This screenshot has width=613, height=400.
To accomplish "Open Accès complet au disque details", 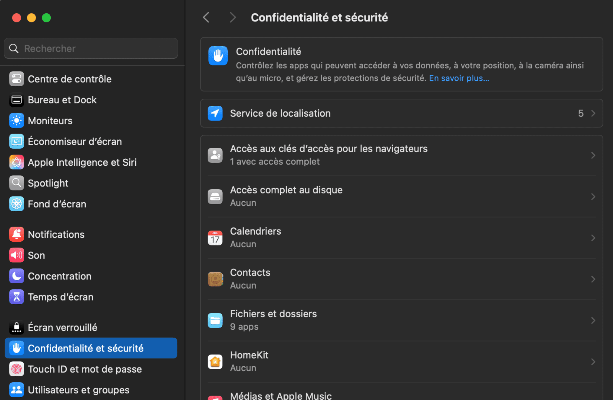I will [593, 196].
